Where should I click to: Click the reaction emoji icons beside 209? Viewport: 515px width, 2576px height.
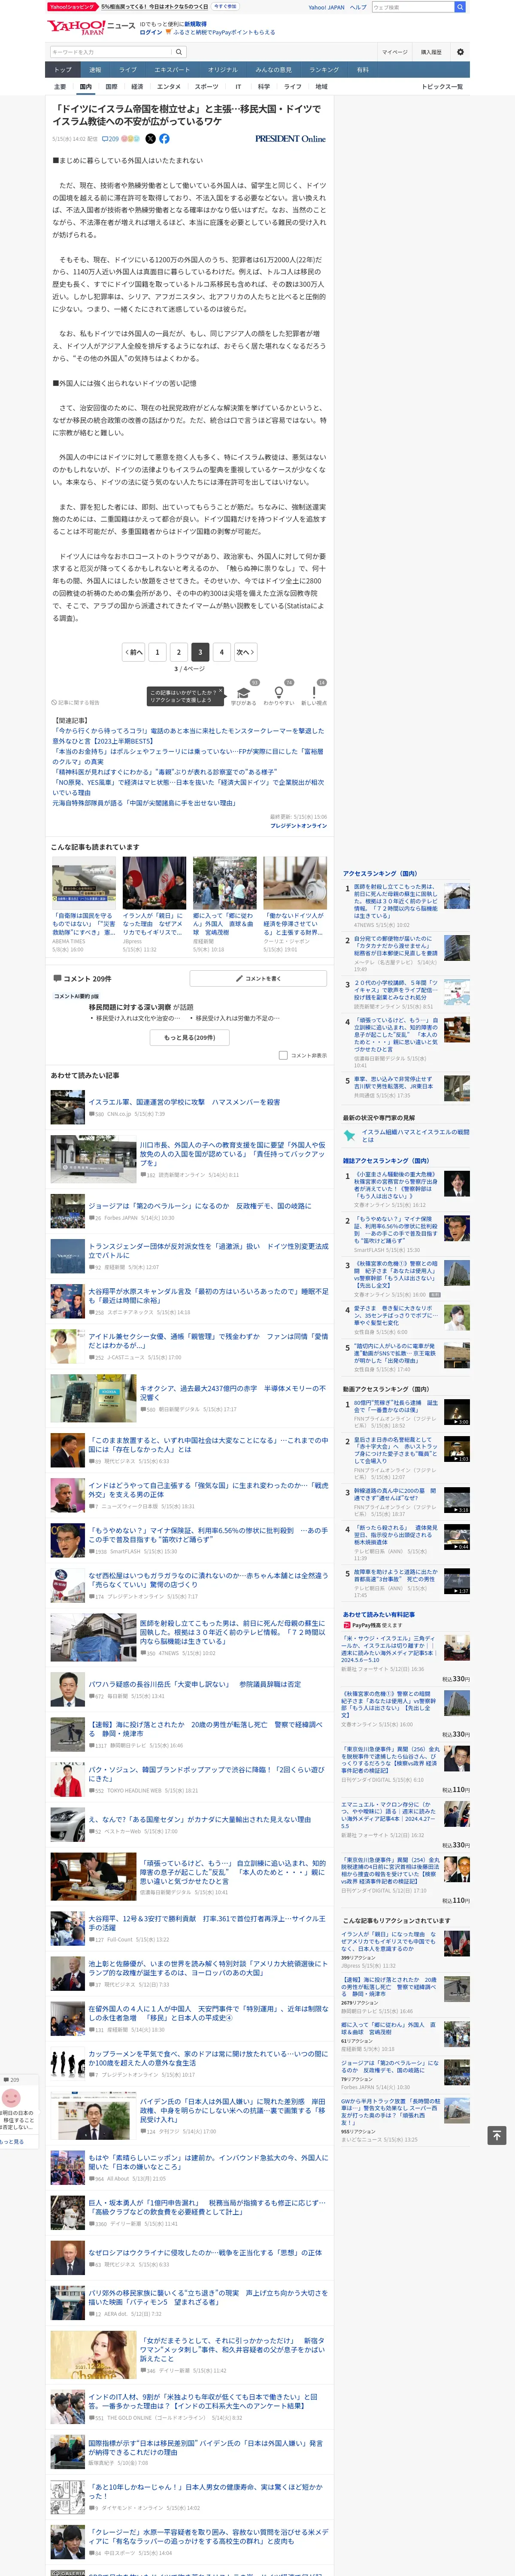(x=131, y=139)
